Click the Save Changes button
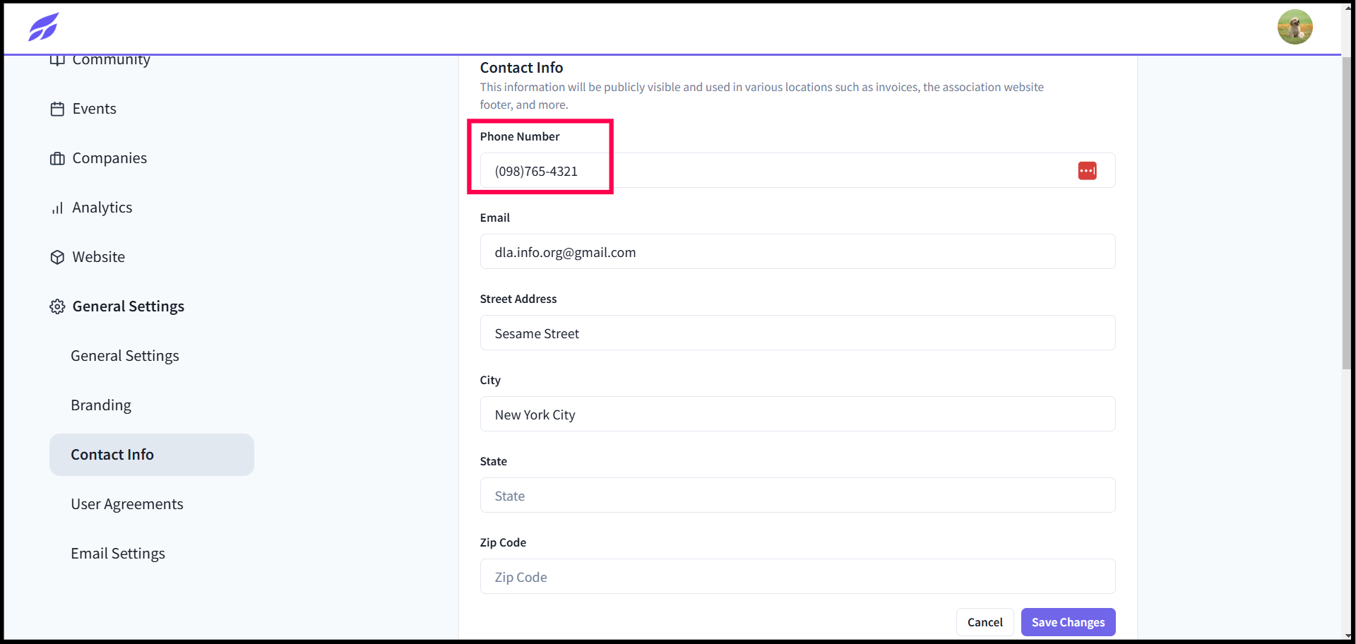1356x644 pixels. pyautogui.click(x=1068, y=622)
